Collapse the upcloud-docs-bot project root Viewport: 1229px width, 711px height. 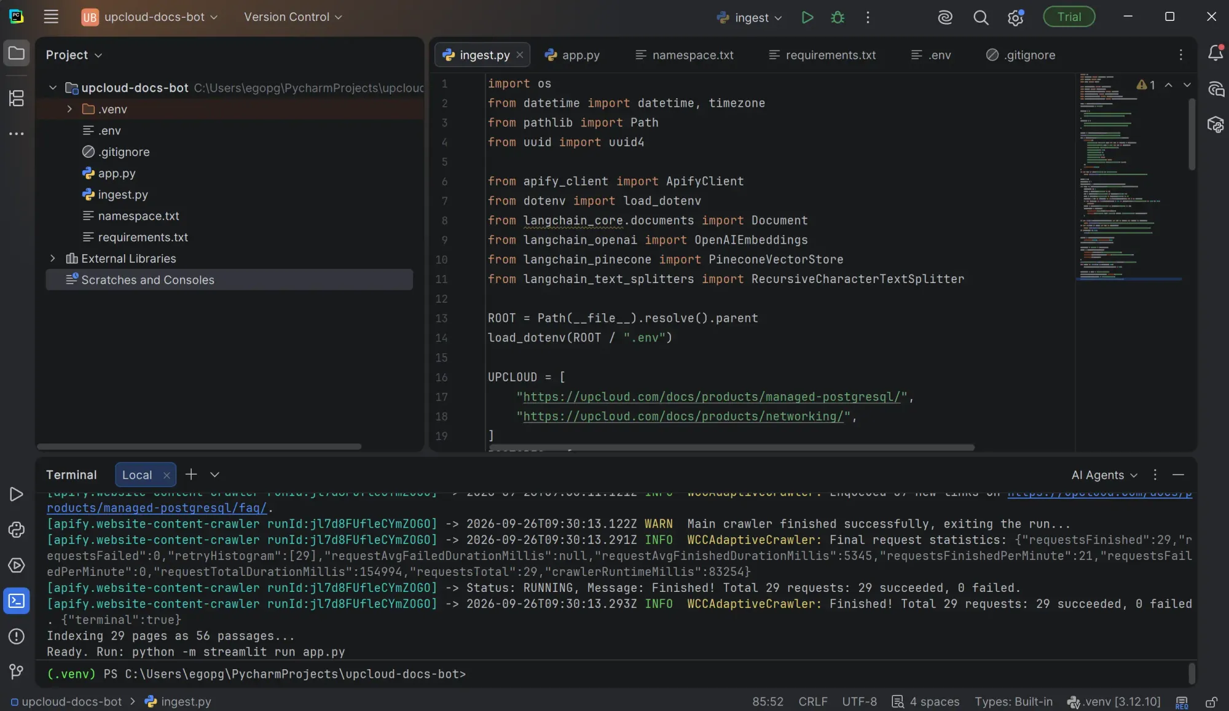pyautogui.click(x=53, y=88)
